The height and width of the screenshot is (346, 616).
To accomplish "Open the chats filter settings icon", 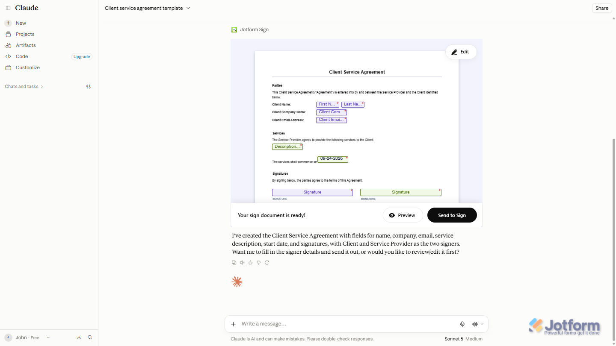I will 89,86.
